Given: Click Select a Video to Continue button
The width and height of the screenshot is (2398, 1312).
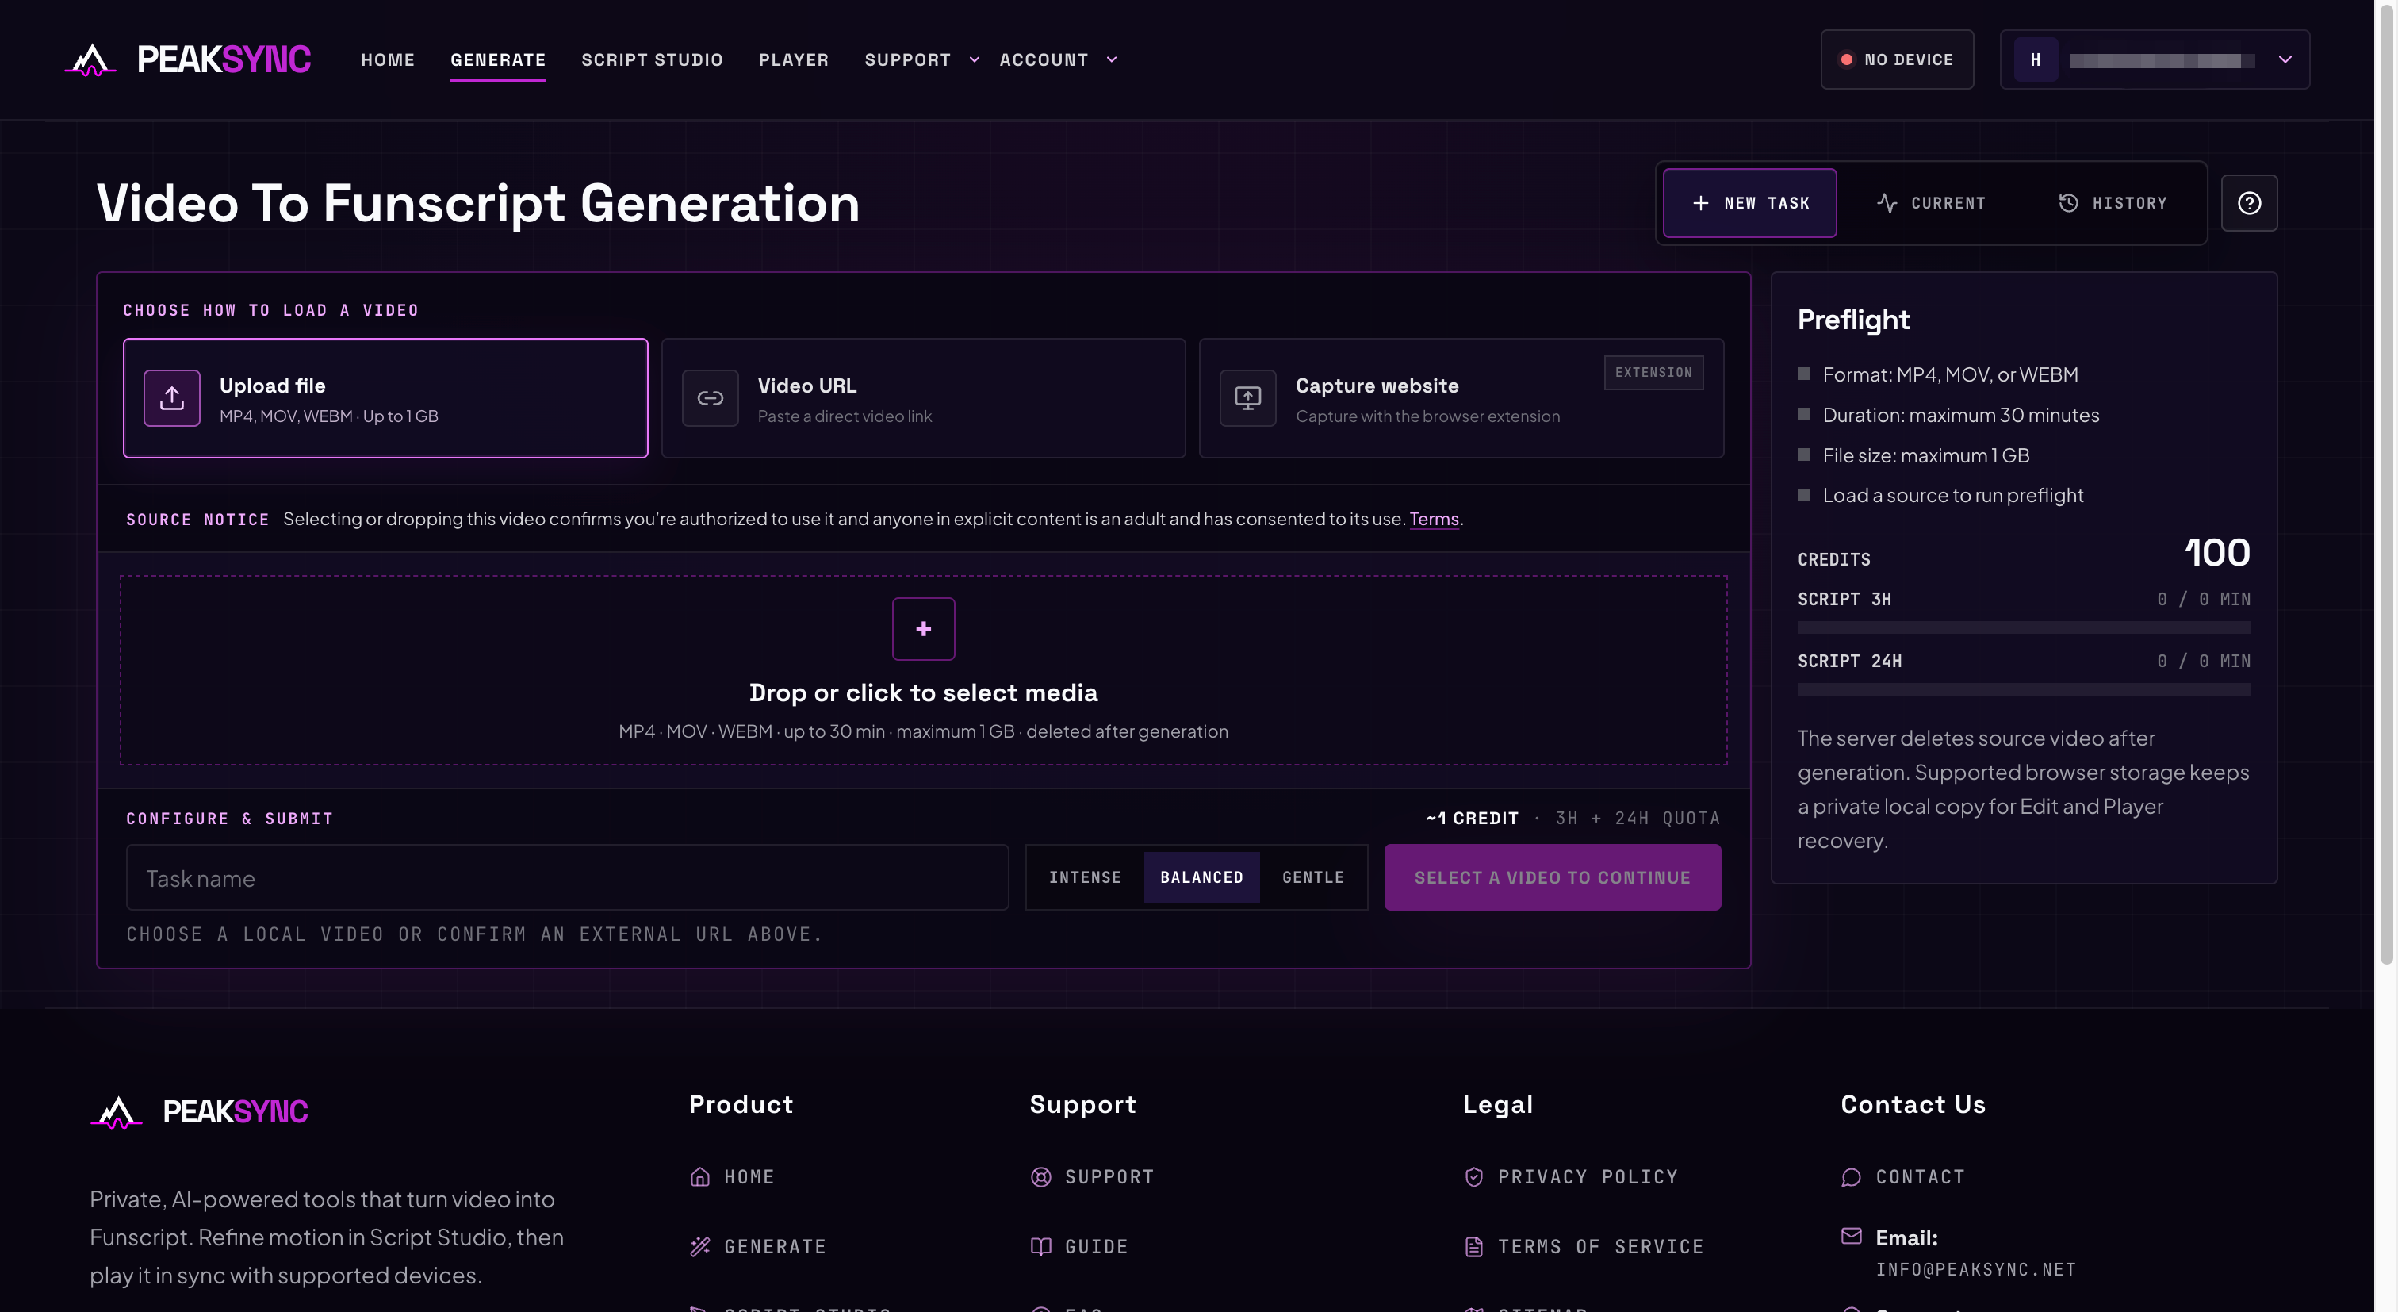Looking at the screenshot, I should (1552, 877).
